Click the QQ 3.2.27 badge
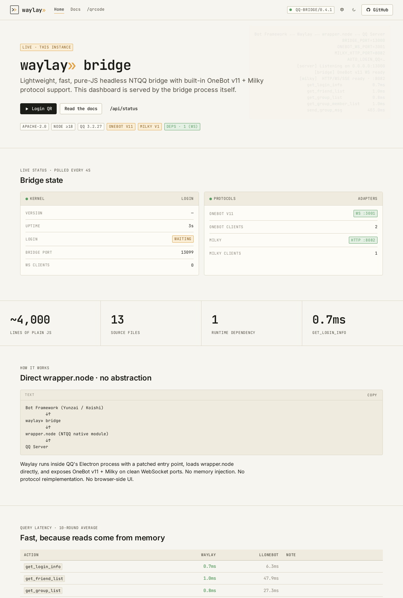 click(91, 127)
